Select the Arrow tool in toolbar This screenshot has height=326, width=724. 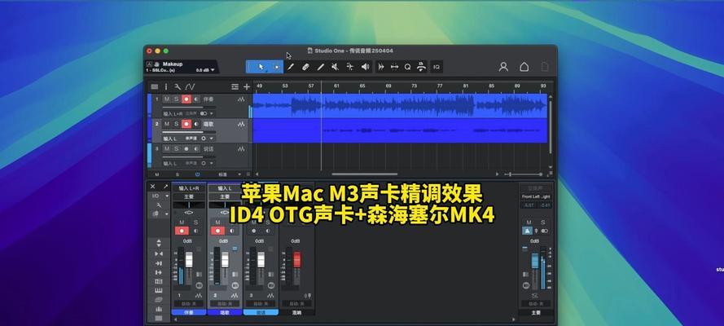pos(261,67)
